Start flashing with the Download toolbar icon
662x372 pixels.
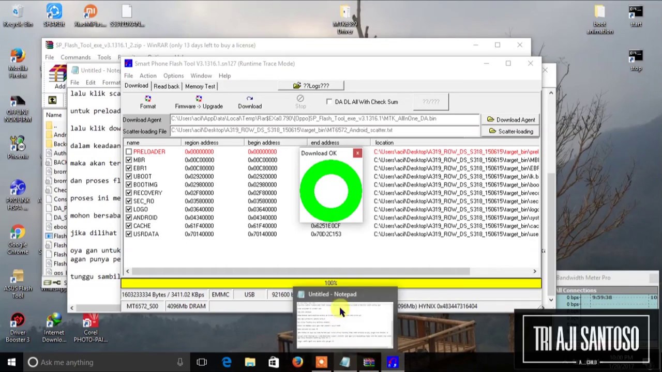(x=250, y=102)
